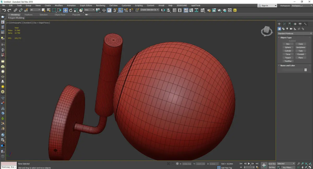This screenshot has height=169, width=313.
Task: Open Curve Editor icon in toolbar
Action: tap(191, 10)
